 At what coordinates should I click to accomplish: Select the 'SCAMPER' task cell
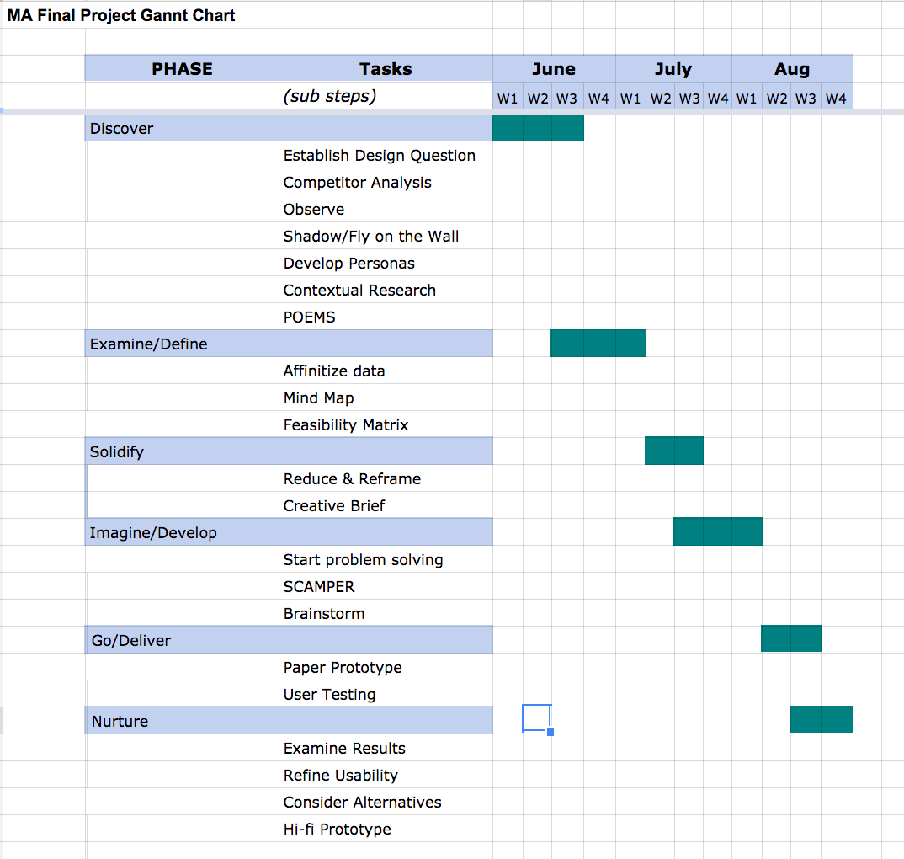[x=386, y=586]
